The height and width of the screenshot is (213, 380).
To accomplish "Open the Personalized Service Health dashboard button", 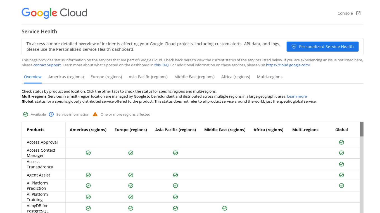I will (322, 47).
